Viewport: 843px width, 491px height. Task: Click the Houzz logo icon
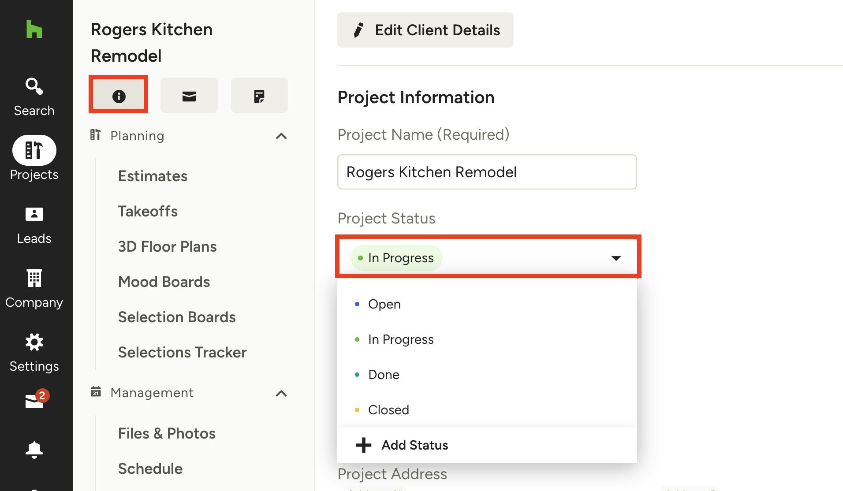tap(34, 30)
